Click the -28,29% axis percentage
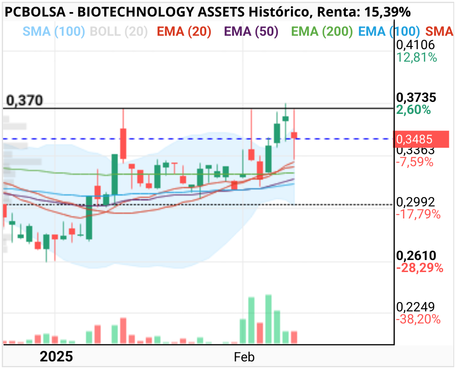 [420, 268]
